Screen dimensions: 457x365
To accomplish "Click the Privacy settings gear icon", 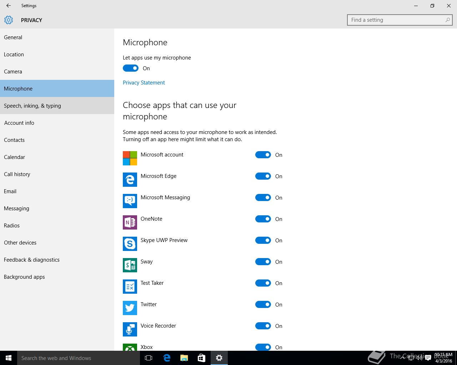I will pyautogui.click(x=9, y=20).
